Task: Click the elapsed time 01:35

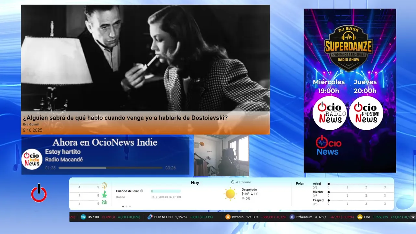Action: point(50,168)
